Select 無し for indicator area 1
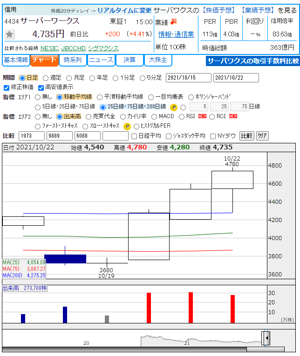This screenshot has width=300, height=356. point(38,97)
